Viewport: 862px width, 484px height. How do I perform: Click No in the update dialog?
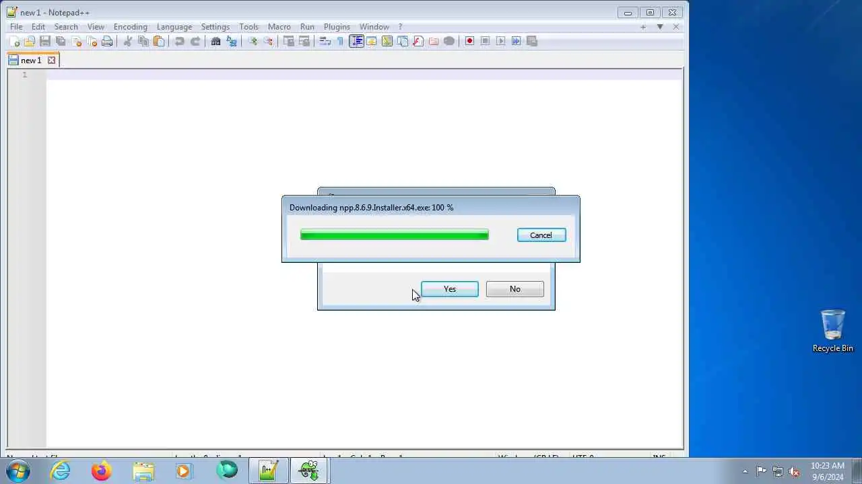pyautogui.click(x=515, y=289)
